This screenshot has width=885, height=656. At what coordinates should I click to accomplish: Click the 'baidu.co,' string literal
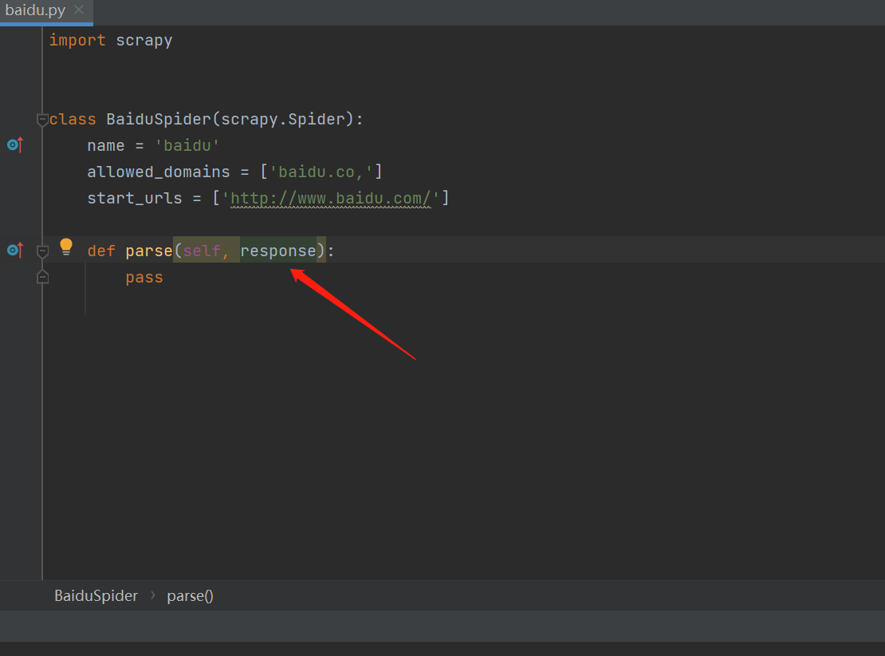pyautogui.click(x=321, y=172)
